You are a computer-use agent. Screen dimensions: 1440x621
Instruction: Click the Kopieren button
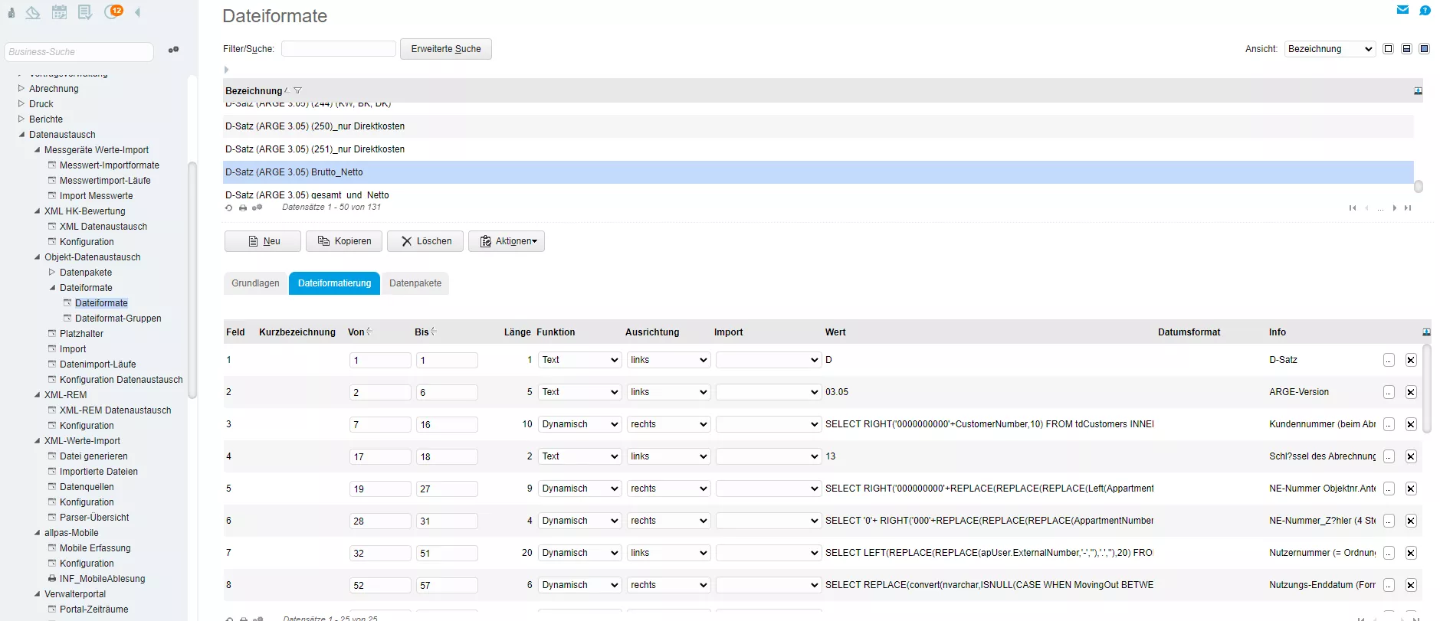344,241
